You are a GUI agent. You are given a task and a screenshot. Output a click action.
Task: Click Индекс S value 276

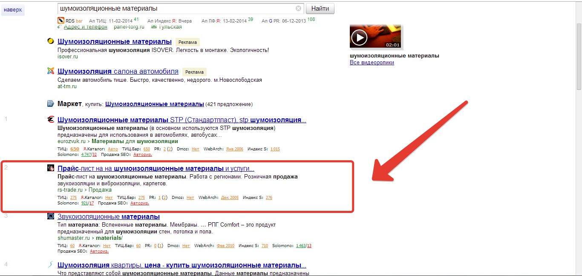click(x=269, y=198)
